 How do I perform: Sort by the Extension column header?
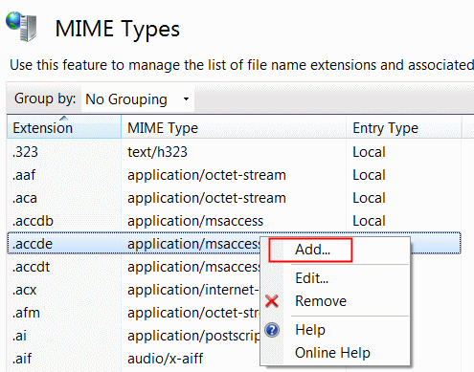[x=64, y=128]
